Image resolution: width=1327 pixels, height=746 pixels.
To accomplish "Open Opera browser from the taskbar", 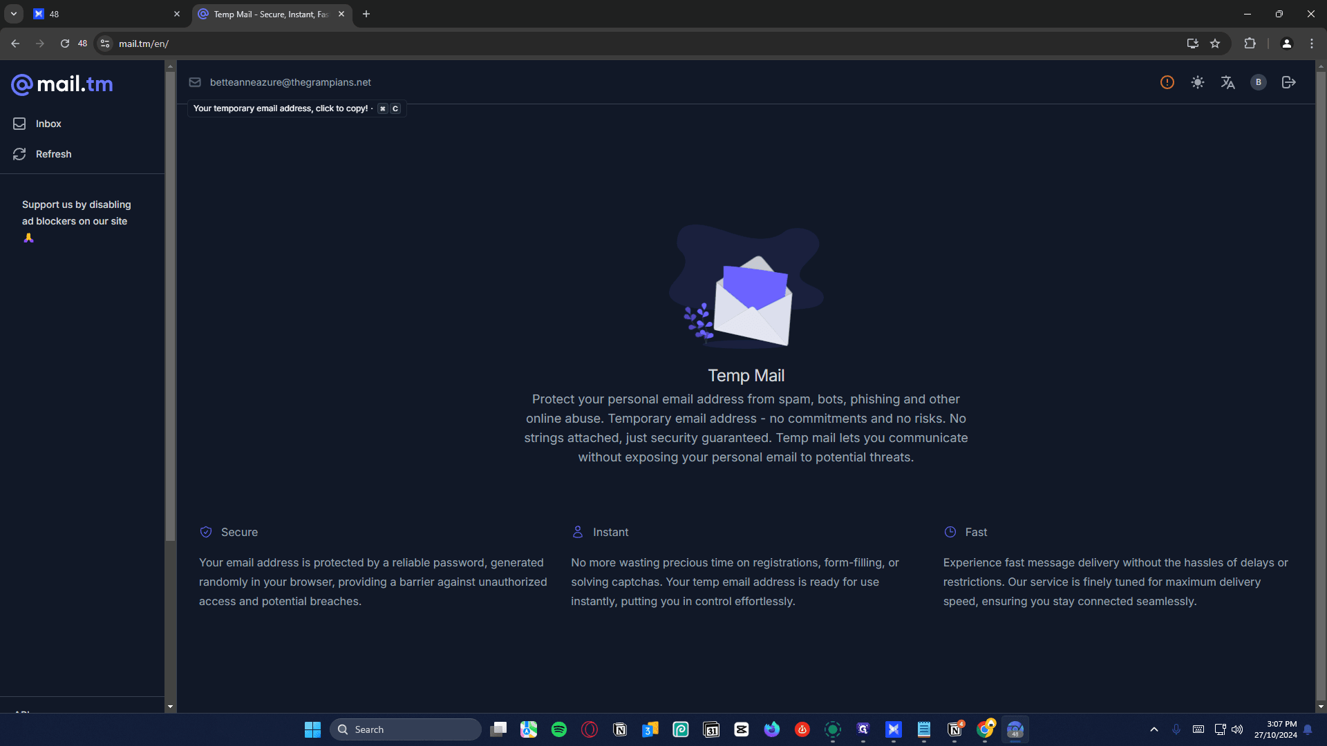I will point(590,729).
